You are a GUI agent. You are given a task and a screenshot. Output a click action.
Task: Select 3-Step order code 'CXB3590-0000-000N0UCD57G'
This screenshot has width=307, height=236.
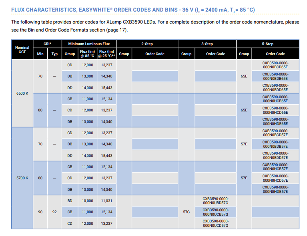216,223
